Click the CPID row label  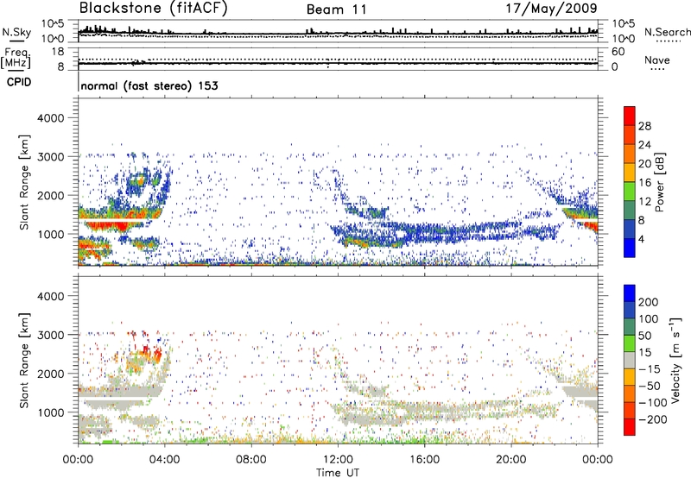click(19, 82)
